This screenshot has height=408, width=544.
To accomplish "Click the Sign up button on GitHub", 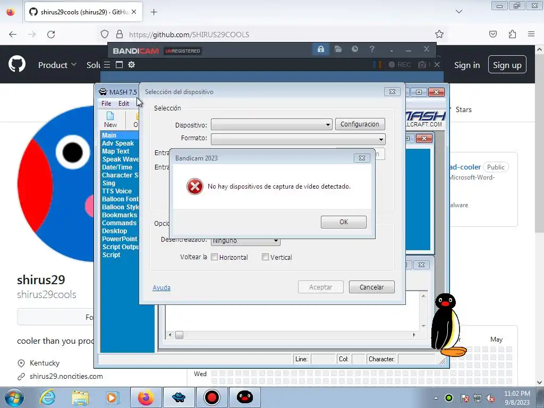I will tap(507, 64).
